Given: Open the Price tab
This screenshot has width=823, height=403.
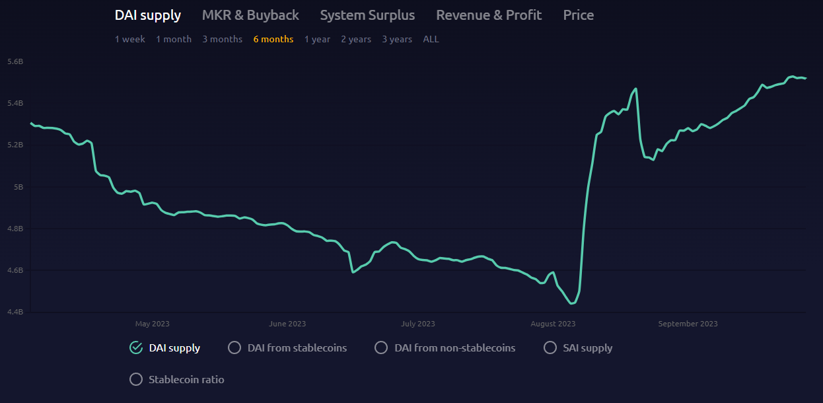Looking at the screenshot, I should tap(579, 15).
